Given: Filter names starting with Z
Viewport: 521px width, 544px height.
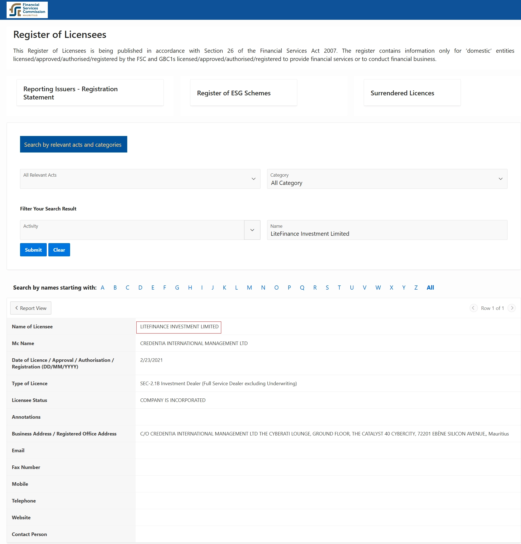Looking at the screenshot, I should coord(416,288).
